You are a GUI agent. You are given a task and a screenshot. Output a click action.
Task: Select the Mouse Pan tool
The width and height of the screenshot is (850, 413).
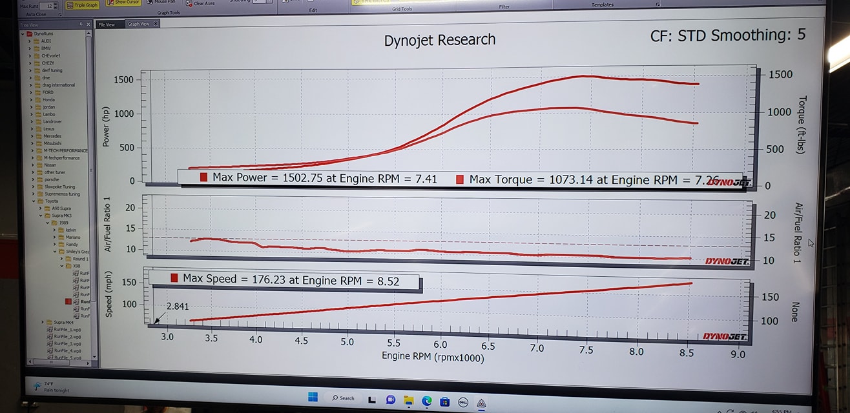[164, 2]
